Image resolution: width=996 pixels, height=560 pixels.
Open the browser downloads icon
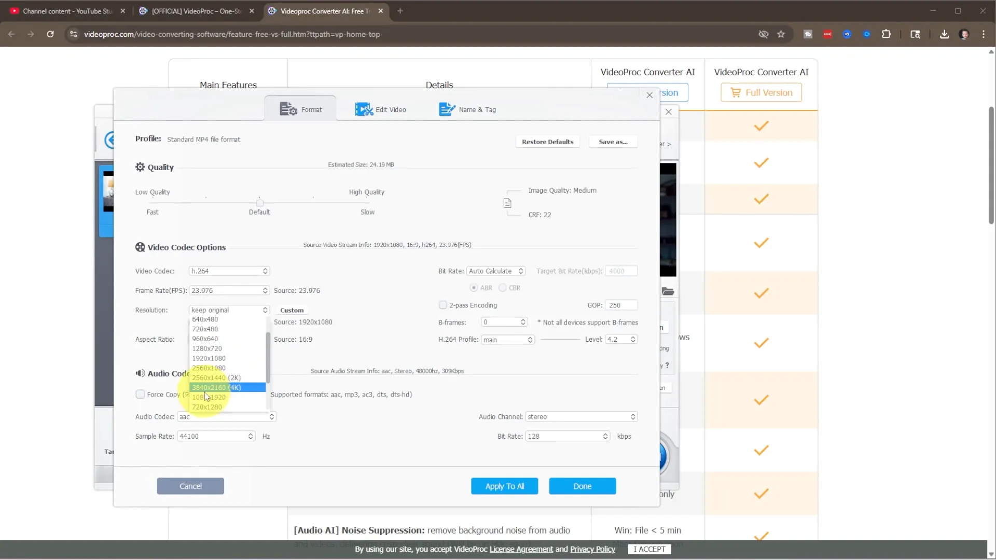(944, 34)
